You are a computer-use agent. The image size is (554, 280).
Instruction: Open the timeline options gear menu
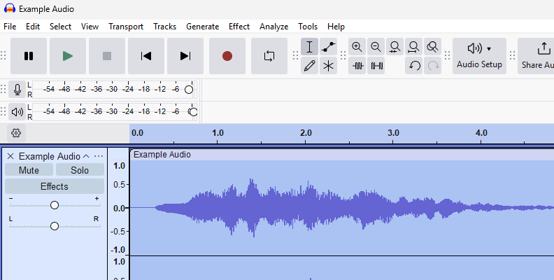pos(17,133)
